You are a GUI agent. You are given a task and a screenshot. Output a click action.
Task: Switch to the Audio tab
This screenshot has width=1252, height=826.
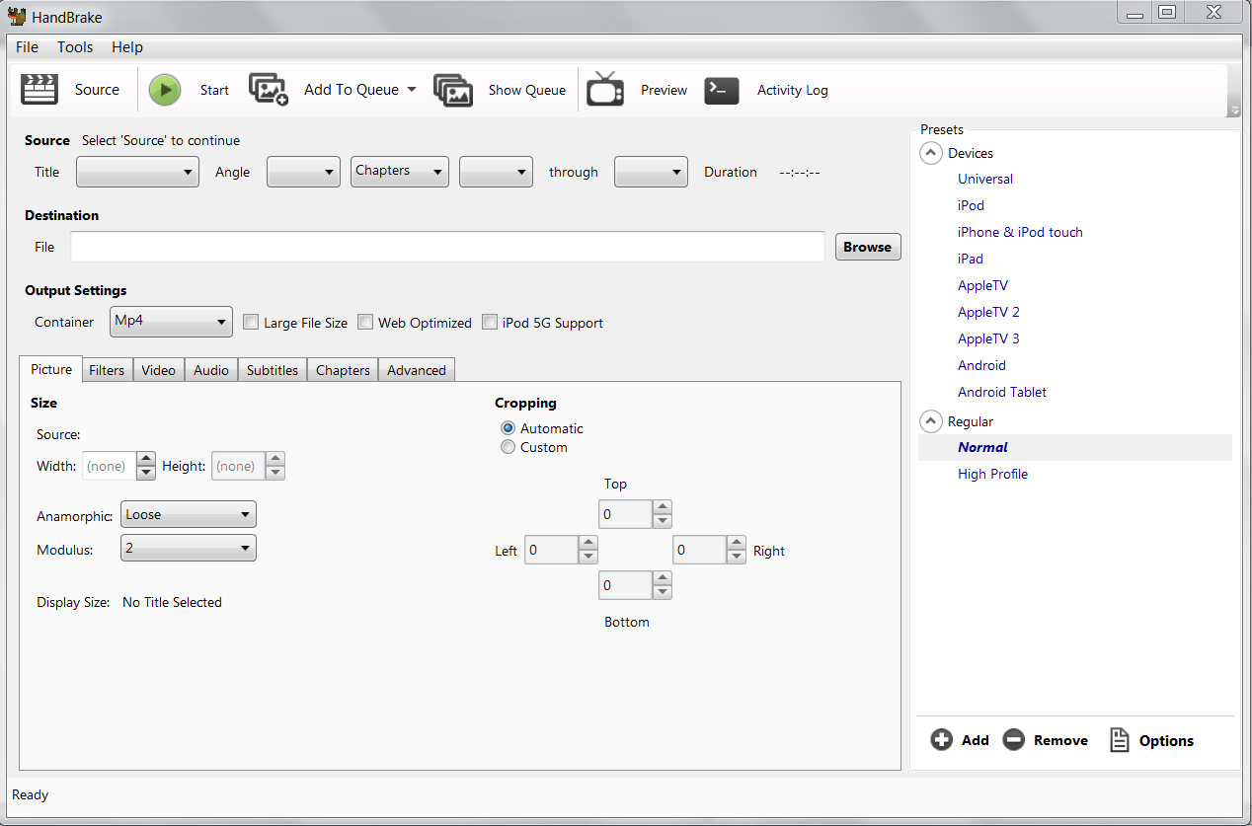[x=211, y=370]
